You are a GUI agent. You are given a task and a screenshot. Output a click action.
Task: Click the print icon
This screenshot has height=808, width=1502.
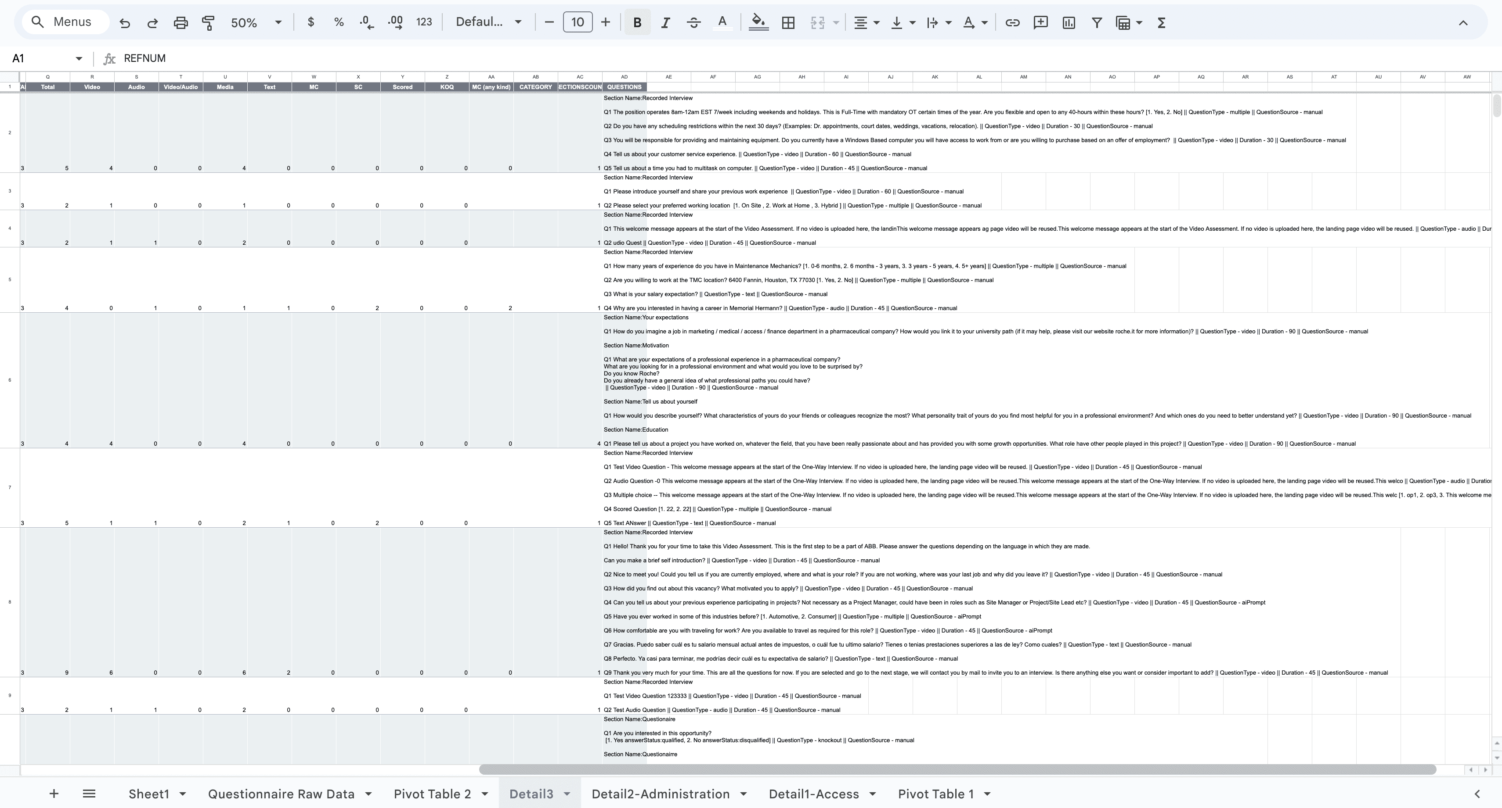click(181, 23)
